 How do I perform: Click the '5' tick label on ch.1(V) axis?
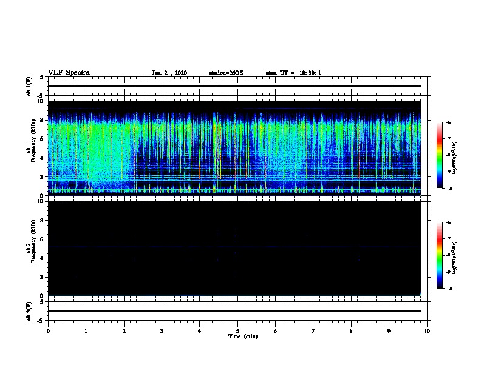click(42, 78)
